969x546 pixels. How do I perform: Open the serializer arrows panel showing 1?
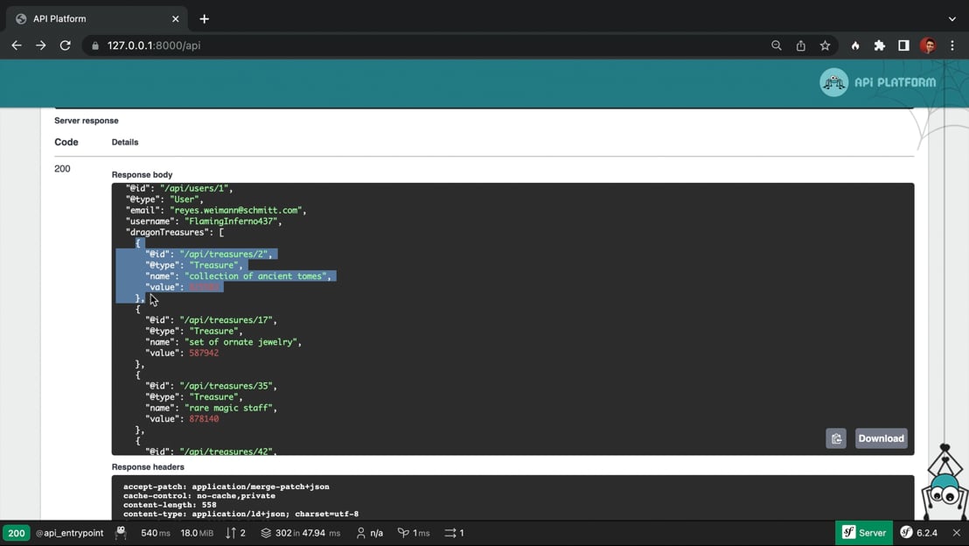pos(454,533)
